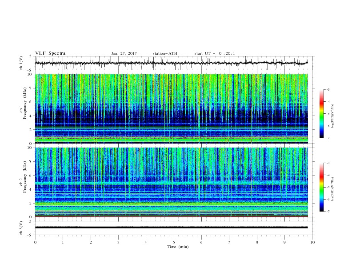Click the ch.1 spectrogram panel
352x272 pixels.
[172, 108]
